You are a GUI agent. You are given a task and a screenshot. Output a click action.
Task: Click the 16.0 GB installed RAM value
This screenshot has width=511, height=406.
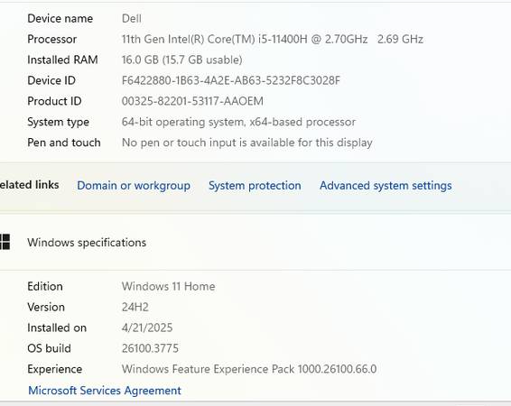(181, 60)
